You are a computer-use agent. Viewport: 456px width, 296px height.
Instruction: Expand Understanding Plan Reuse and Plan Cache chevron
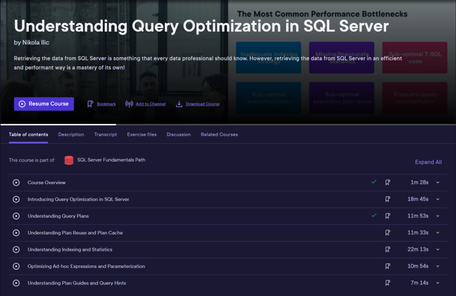[438, 233]
